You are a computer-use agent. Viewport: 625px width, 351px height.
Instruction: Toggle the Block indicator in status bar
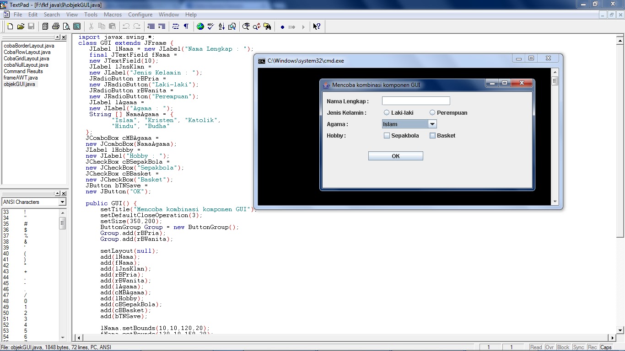point(563,347)
